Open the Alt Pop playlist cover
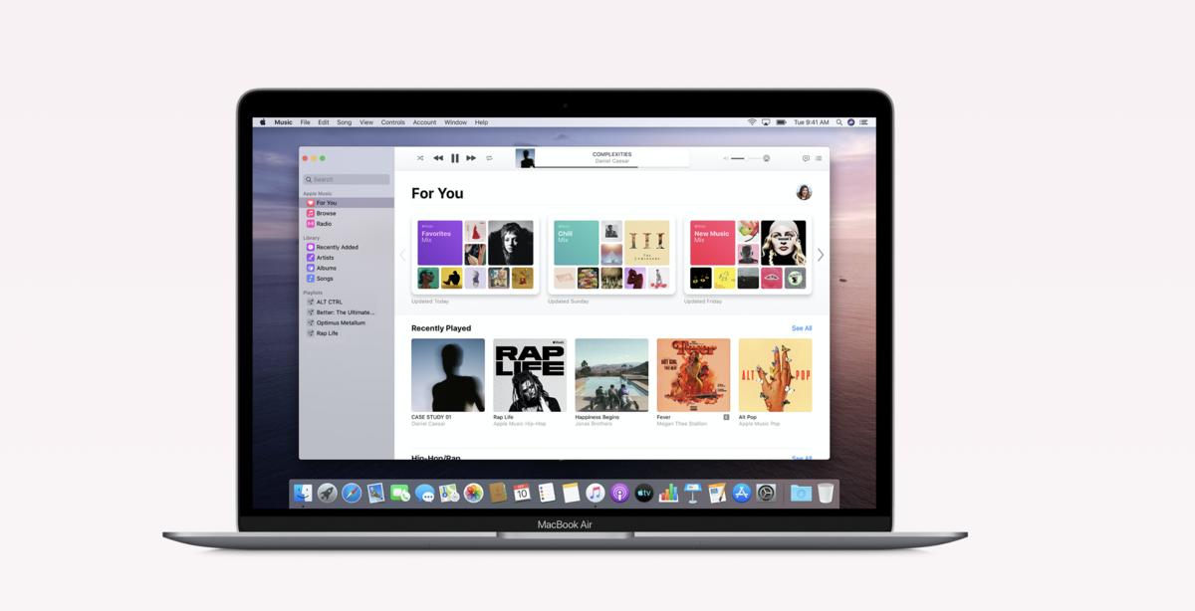Image resolution: width=1195 pixels, height=611 pixels. [x=775, y=375]
